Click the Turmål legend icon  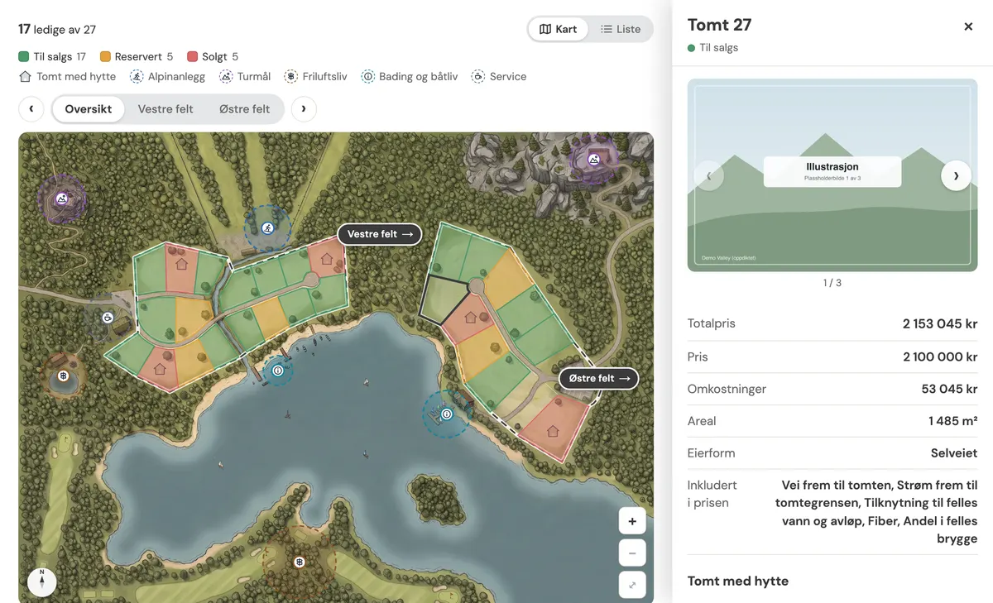[x=226, y=76]
